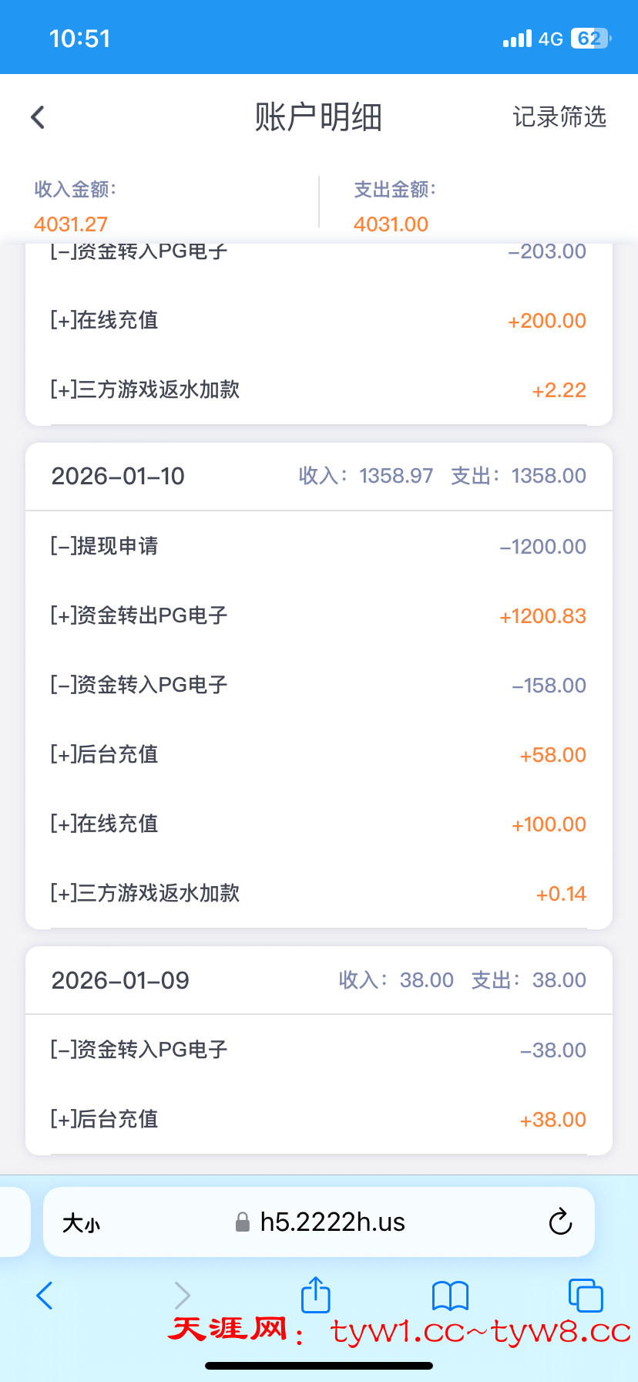This screenshot has width=638, height=1382.
Task: Open Safari tabs overview icon
Action: pyautogui.click(x=585, y=1296)
